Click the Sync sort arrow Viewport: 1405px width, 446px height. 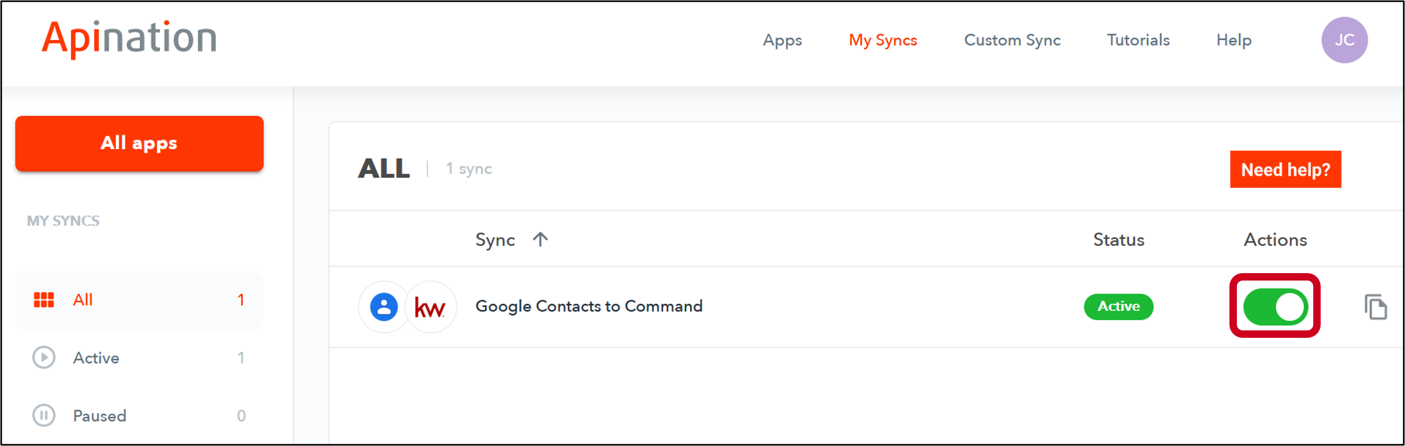(540, 239)
